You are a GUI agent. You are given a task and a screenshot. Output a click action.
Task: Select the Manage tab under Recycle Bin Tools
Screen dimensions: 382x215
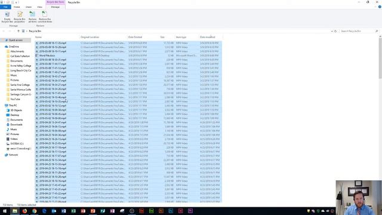pos(56,7)
